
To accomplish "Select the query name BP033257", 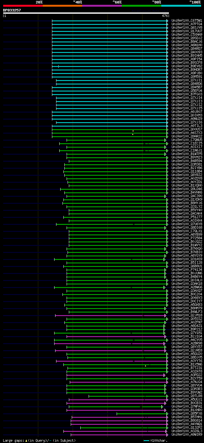I will click(x=12, y=10).
